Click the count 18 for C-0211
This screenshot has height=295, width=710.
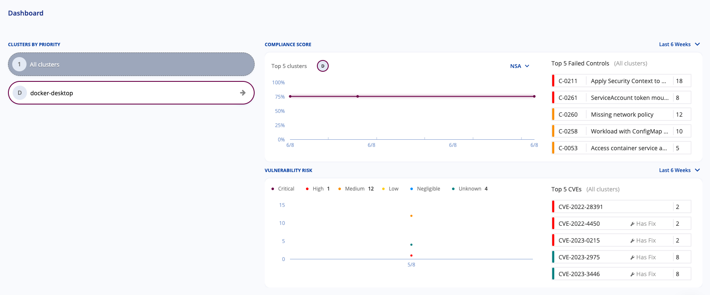[x=679, y=81]
